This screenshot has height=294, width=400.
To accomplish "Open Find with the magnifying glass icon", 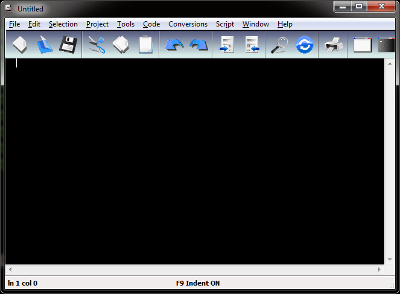I will pos(279,45).
